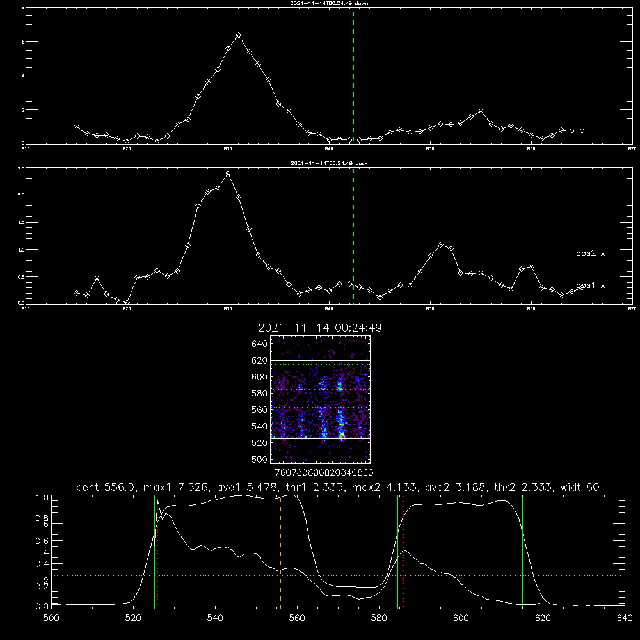Select the 'pos2 x' label
Image resolution: width=640 pixels, height=640 pixels.
[591, 253]
